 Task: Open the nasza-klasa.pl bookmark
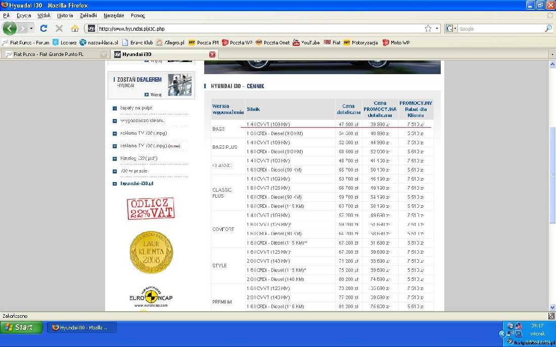pyautogui.click(x=99, y=42)
